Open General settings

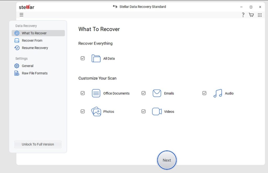[x=27, y=66]
